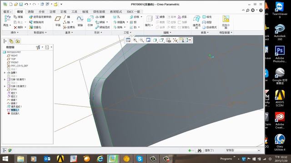Open the Saved Orientations icon

coord(162,40)
